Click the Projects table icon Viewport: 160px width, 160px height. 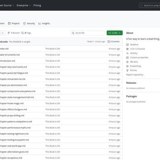9,23
